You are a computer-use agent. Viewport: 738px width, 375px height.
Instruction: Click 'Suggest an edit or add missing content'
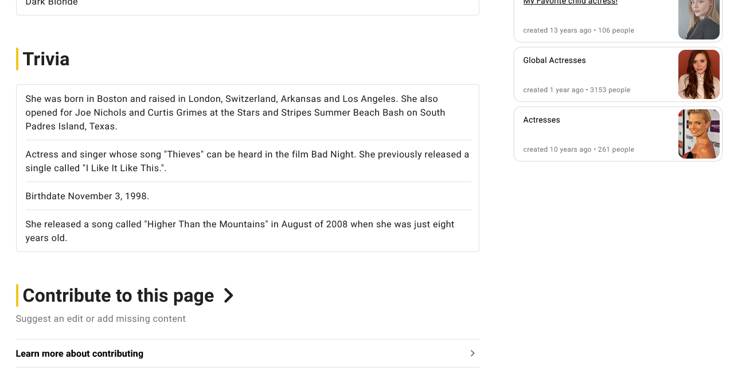[101, 318]
